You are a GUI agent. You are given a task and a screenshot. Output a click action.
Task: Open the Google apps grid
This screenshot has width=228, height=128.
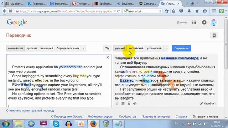(x=194, y=22)
